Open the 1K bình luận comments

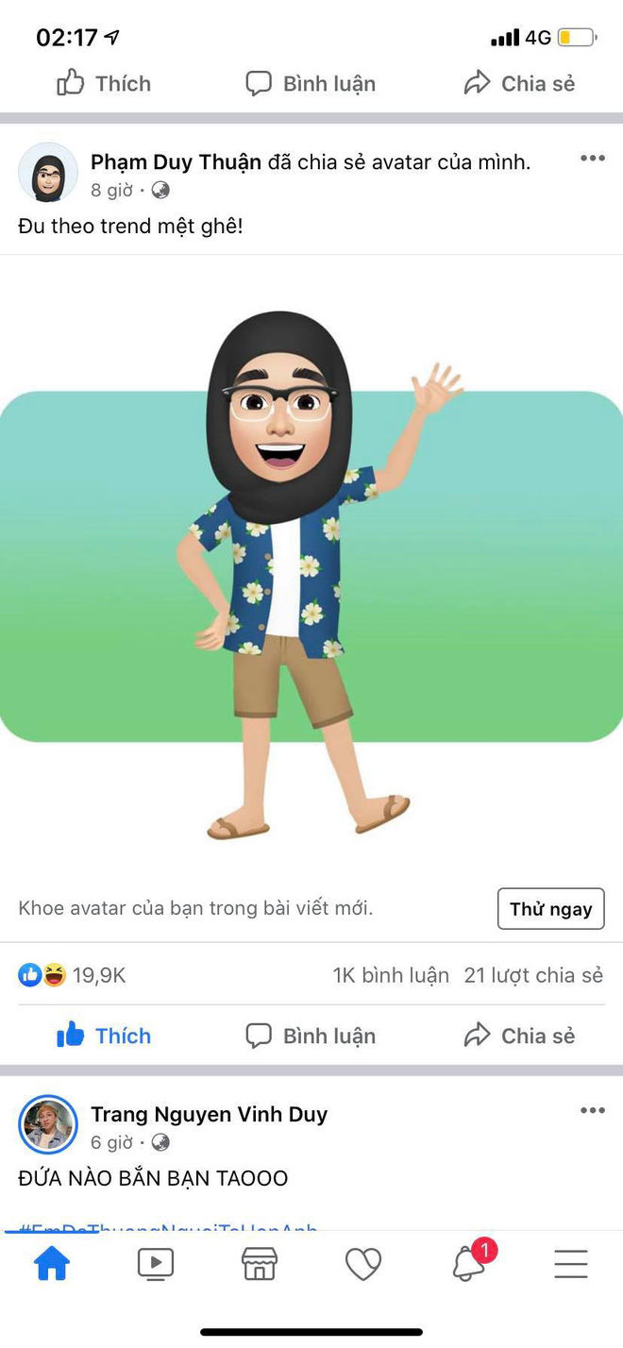(x=391, y=975)
